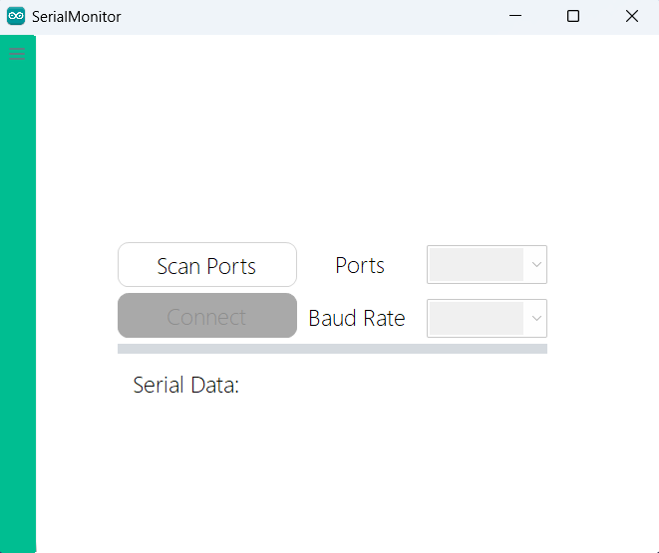
Task: Close the SerialMonitor window
Action: pos(631,16)
